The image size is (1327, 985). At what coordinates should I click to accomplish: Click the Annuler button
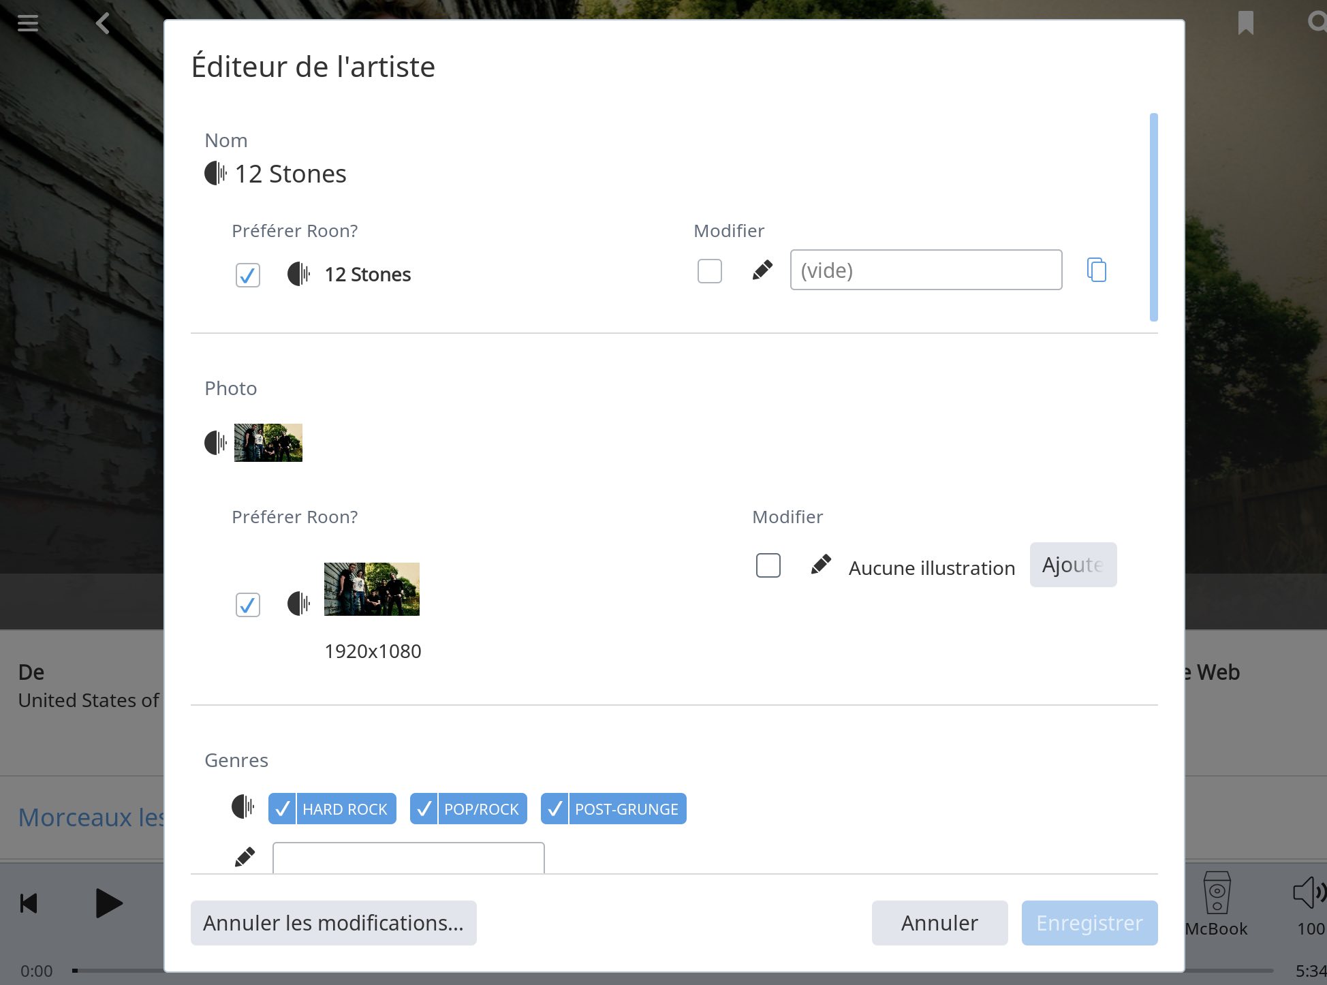click(x=939, y=923)
